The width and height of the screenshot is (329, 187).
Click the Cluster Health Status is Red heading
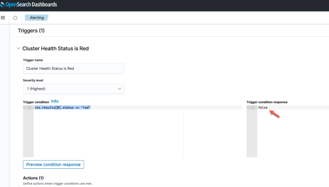click(56, 48)
